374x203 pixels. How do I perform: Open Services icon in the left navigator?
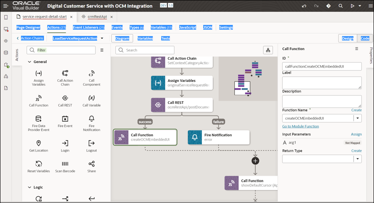click(x=6, y=41)
